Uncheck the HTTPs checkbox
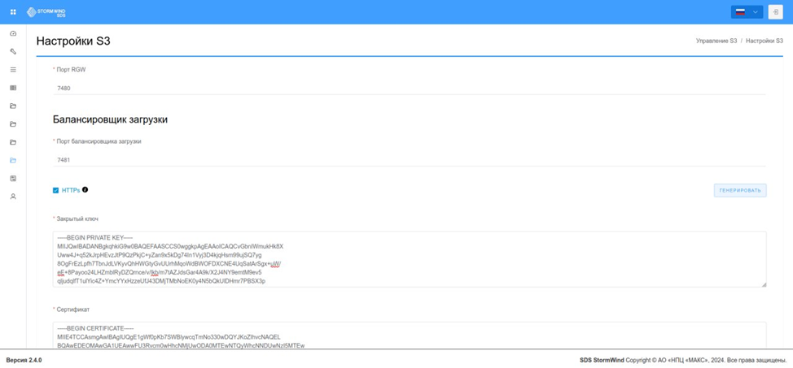The height and width of the screenshot is (368, 793). (55, 190)
